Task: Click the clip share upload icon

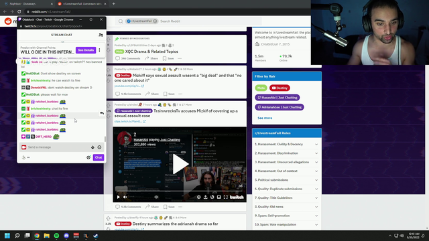Action: (206, 197)
